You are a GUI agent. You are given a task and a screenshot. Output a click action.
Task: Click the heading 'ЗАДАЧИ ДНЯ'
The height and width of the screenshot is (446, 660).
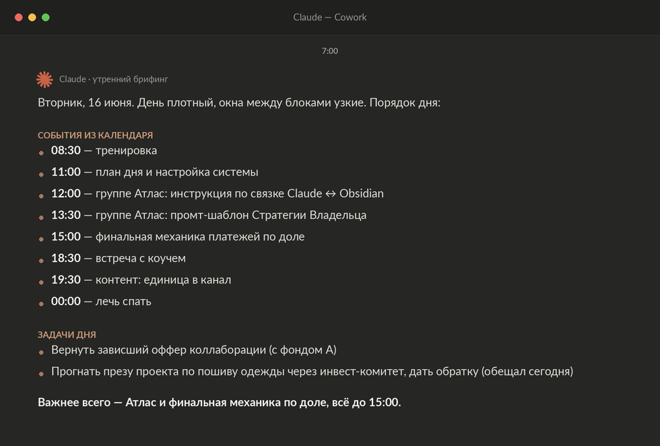(67, 334)
